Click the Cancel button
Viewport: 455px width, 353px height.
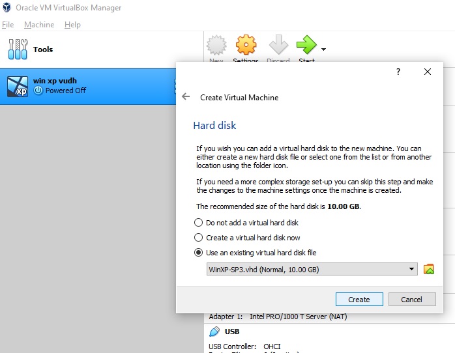tap(412, 300)
